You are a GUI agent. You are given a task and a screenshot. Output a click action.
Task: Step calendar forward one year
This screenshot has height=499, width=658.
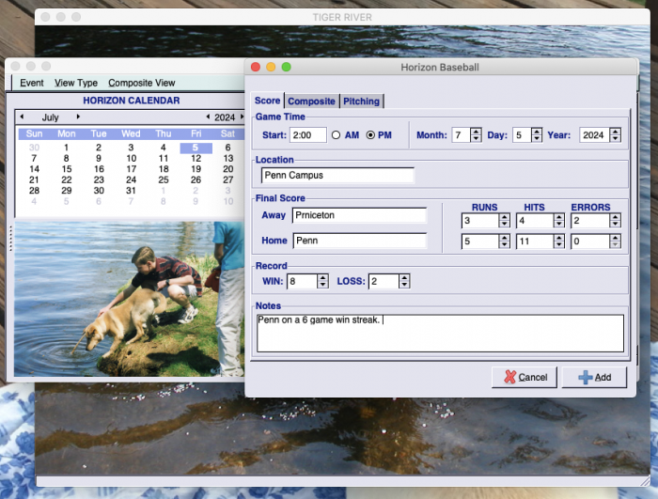coord(241,117)
